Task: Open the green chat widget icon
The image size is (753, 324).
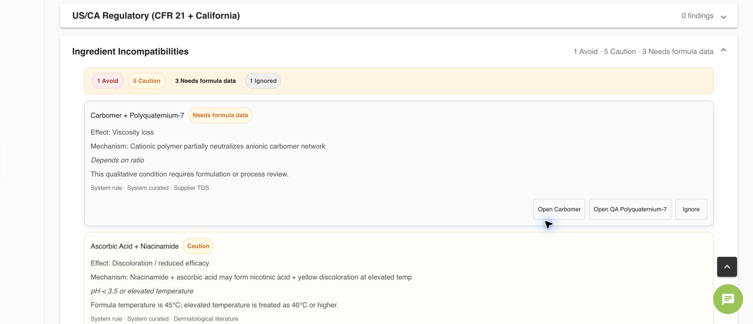Action: coord(728,299)
